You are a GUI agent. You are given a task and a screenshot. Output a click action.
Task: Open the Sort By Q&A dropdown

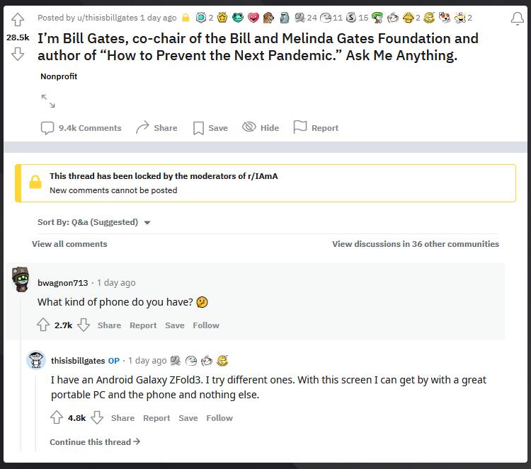click(x=94, y=222)
